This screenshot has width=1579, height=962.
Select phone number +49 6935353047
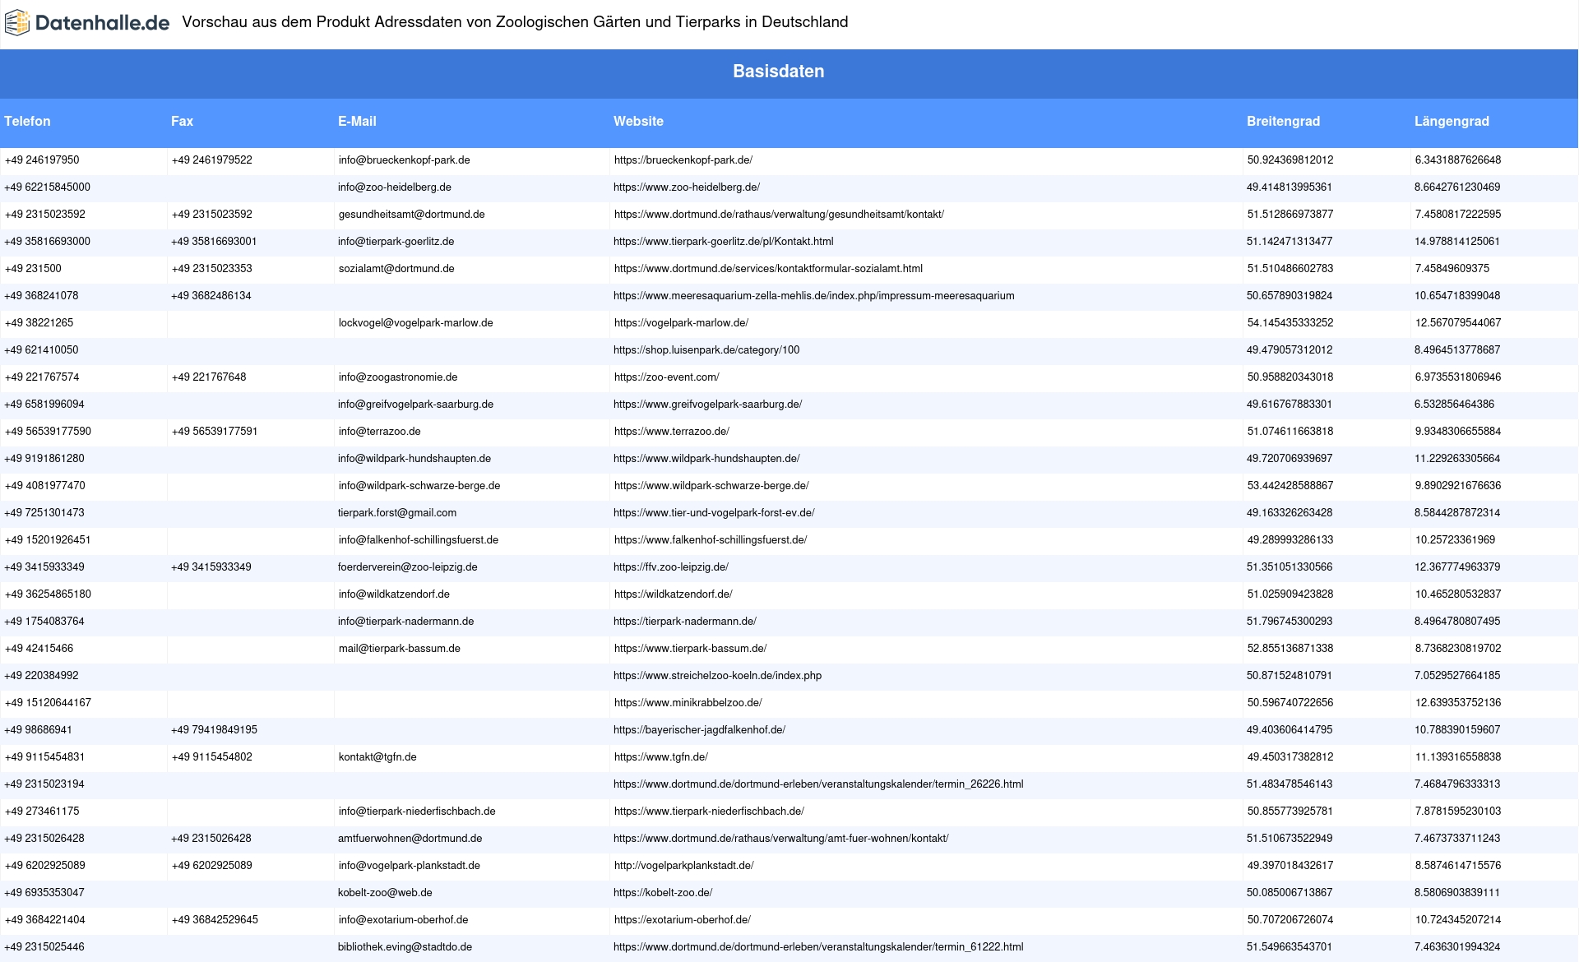click(44, 893)
